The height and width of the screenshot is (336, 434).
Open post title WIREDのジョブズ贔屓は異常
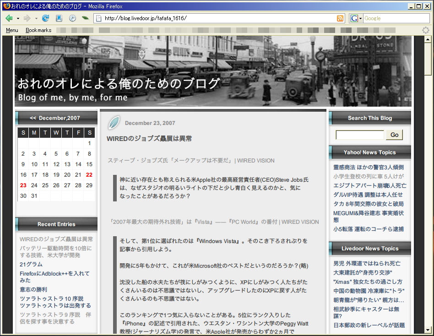pos(149,138)
